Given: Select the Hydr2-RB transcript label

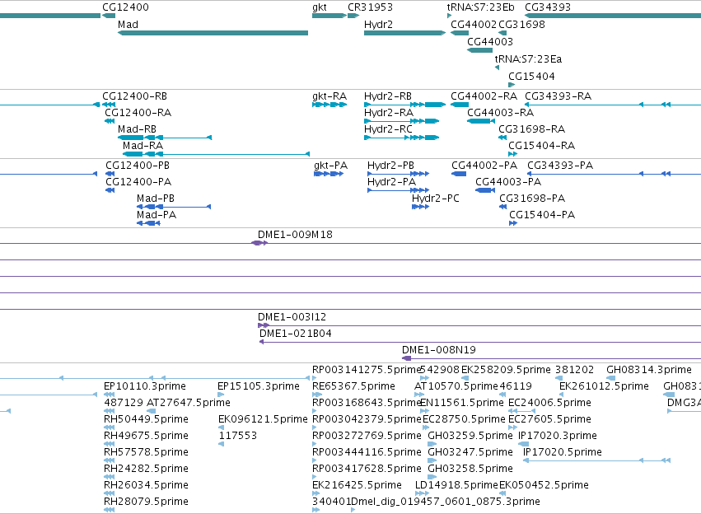Looking at the screenshot, I should point(388,96).
